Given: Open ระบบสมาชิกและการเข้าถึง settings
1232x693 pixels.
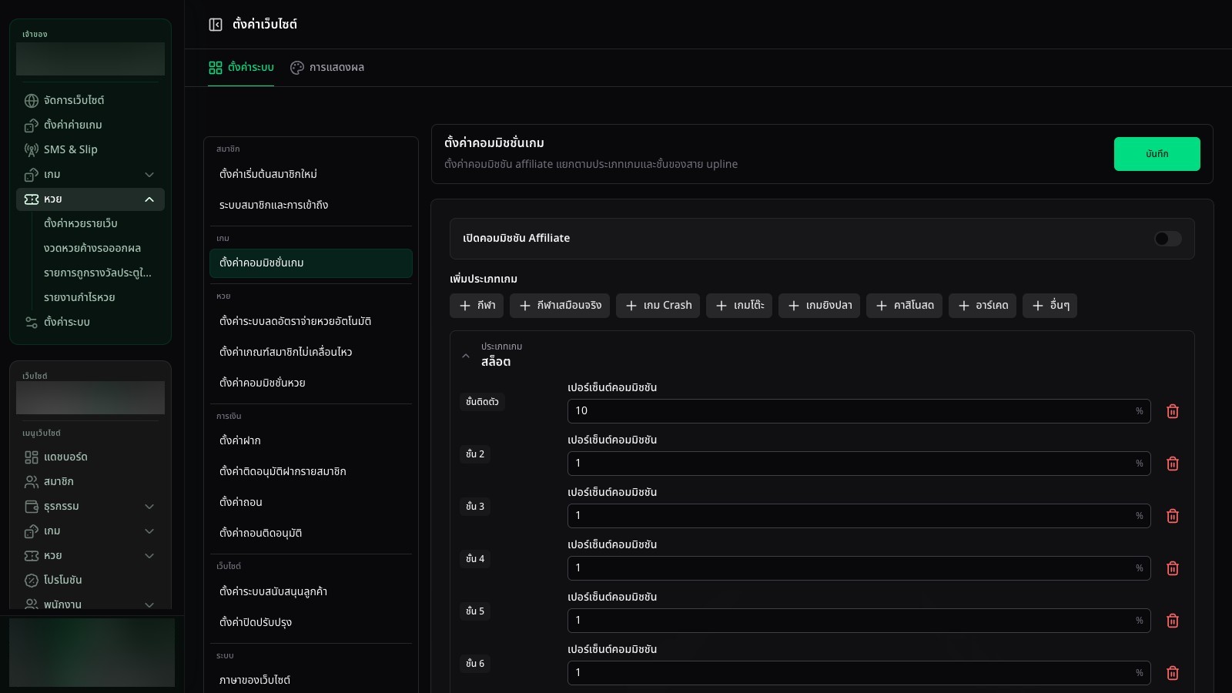Looking at the screenshot, I should 311,206.
